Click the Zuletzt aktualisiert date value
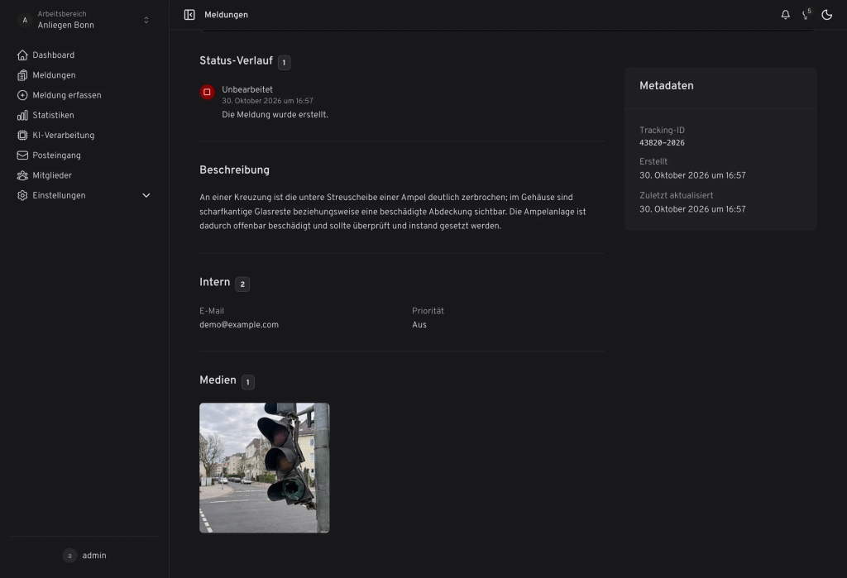 tap(692, 209)
